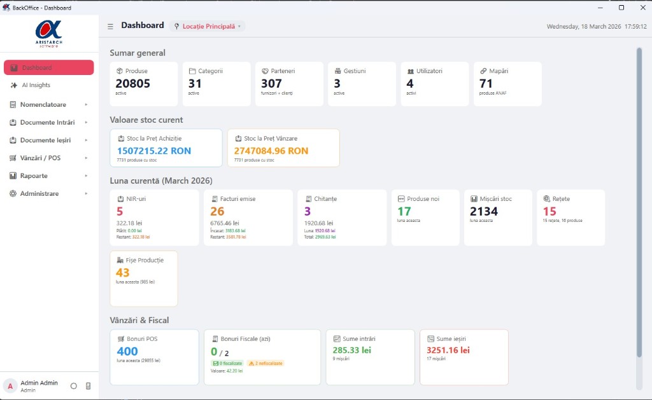Viewport: 652px width, 400px height.
Task: Click the Rețete magnifier icon
Action: pos(547,199)
